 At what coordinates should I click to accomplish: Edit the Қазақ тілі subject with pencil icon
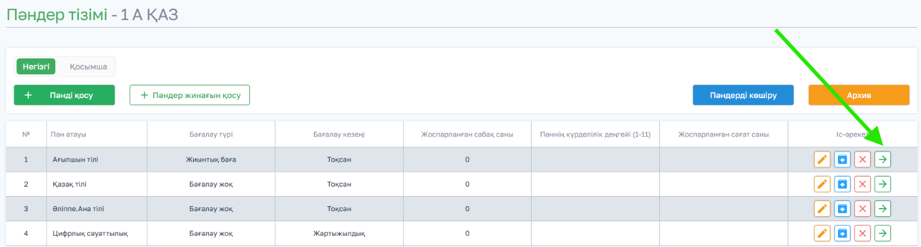coord(822,184)
